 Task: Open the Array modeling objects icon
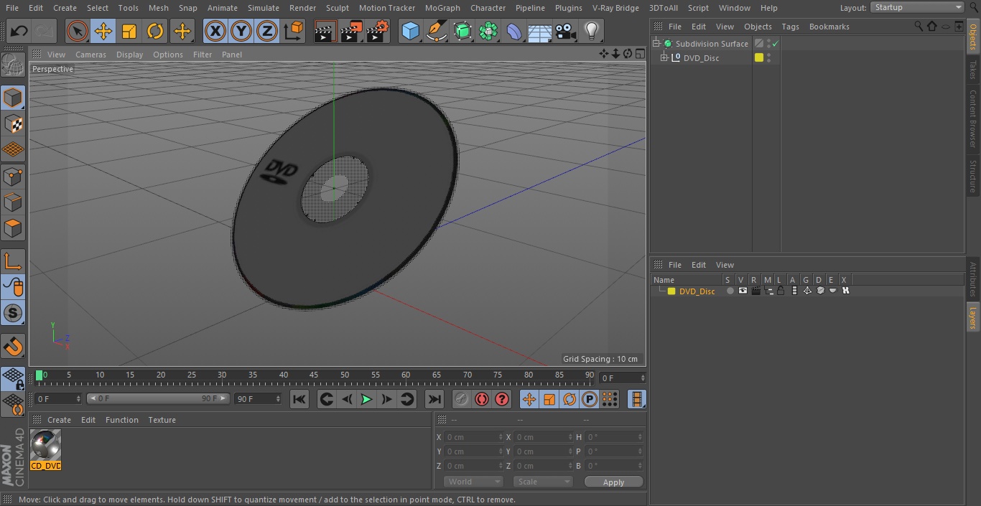pos(488,31)
